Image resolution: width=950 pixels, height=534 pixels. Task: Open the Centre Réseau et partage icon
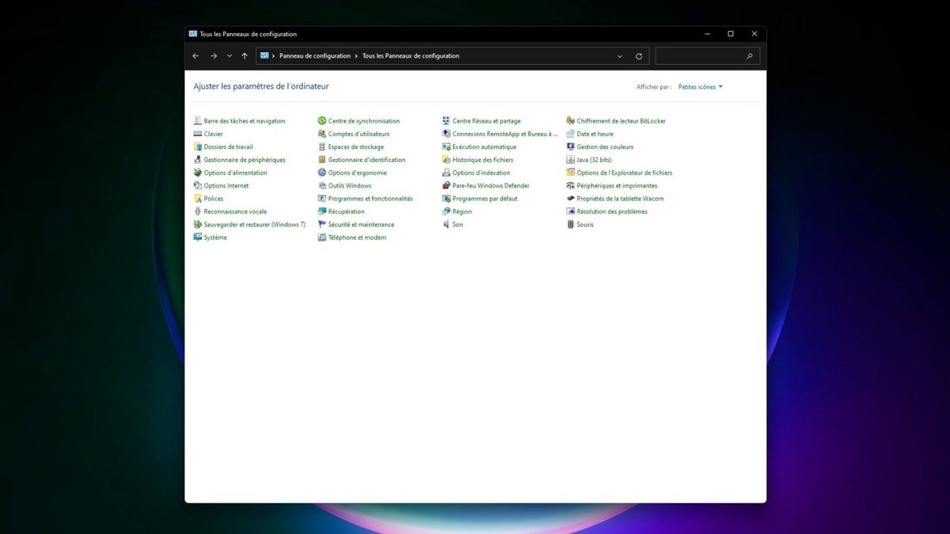click(x=446, y=121)
